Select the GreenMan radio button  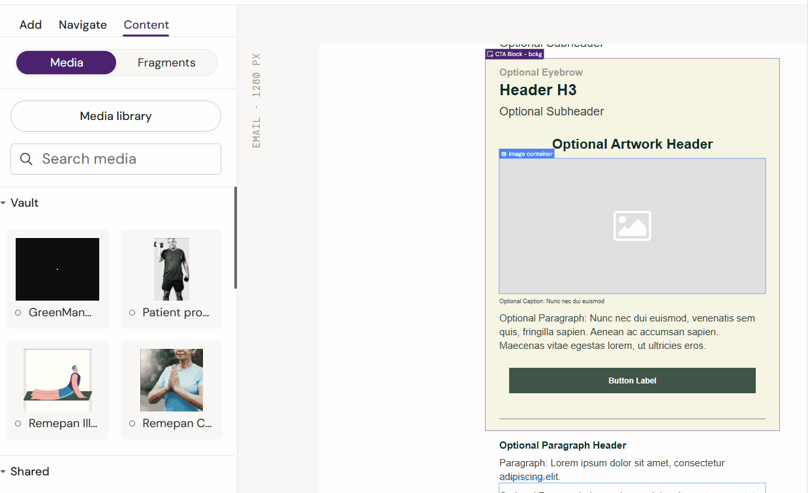coord(18,313)
